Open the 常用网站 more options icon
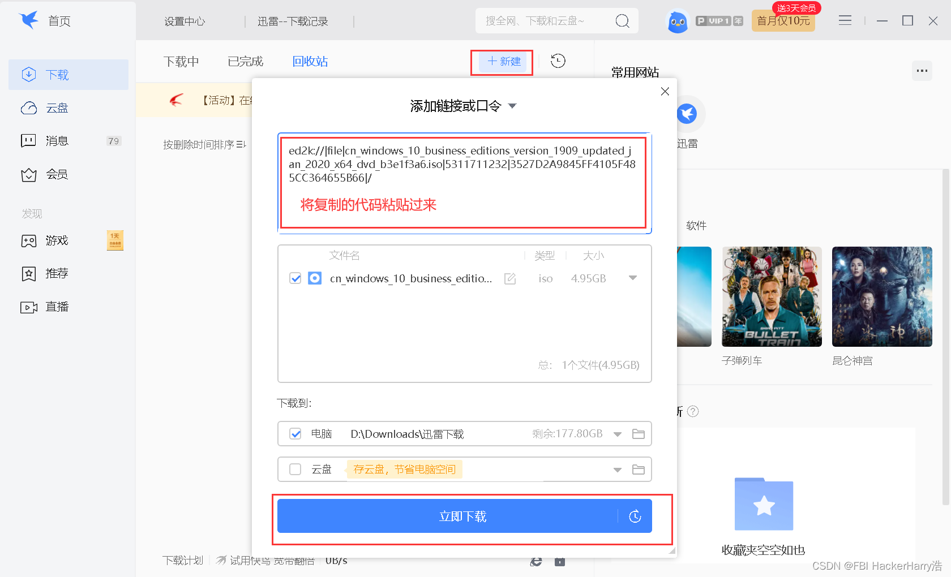Screen dimensions: 951x577 (x=922, y=71)
